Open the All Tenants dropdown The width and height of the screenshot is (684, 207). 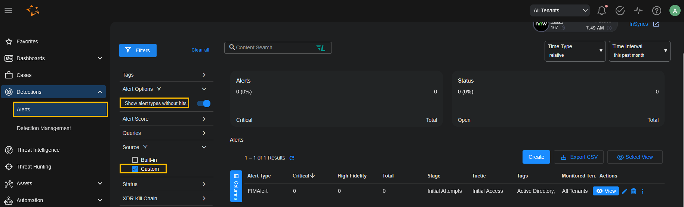560,10
